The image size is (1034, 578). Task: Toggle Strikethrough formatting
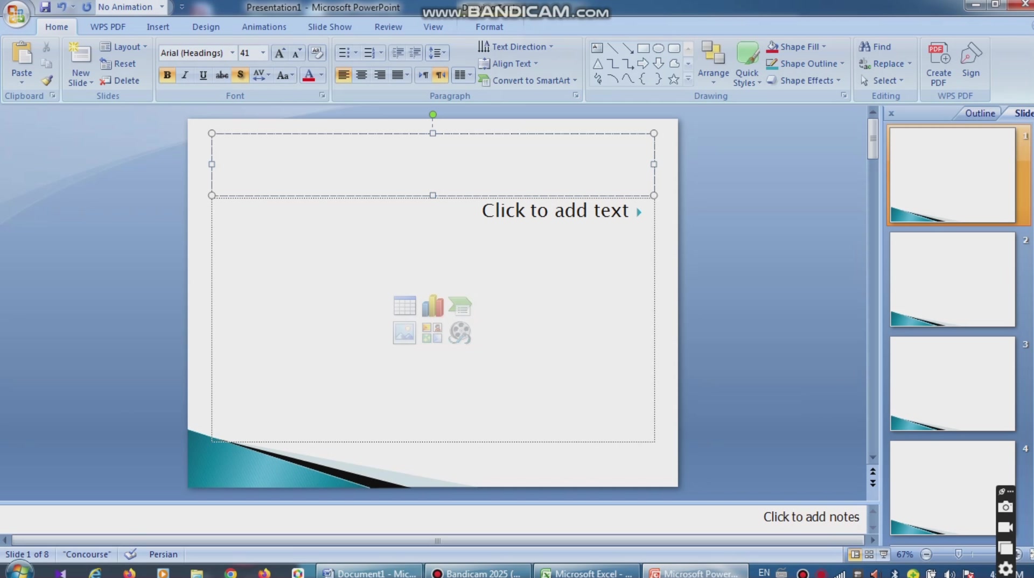(222, 75)
